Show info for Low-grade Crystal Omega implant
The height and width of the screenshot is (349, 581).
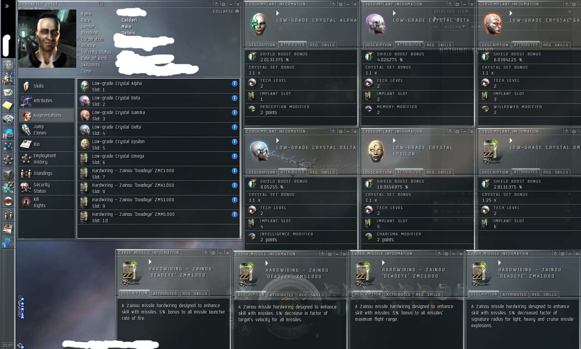[235, 156]
